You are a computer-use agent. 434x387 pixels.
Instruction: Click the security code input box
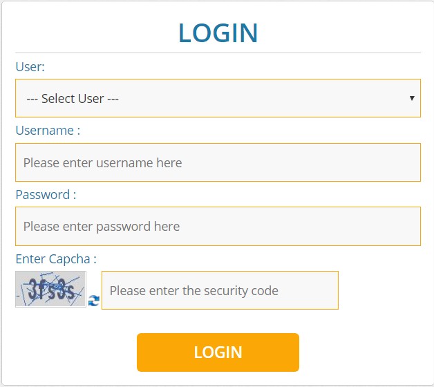(x=220, y=290)
